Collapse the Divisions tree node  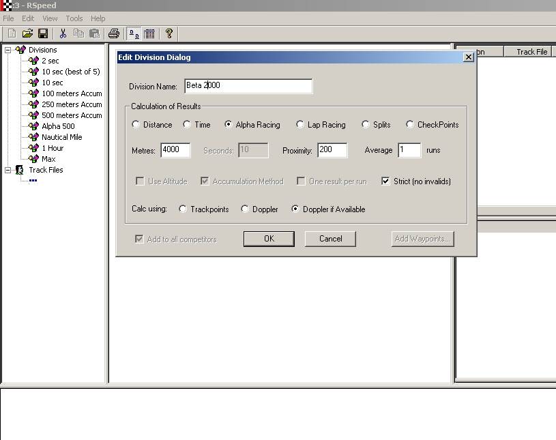(8, 50)
